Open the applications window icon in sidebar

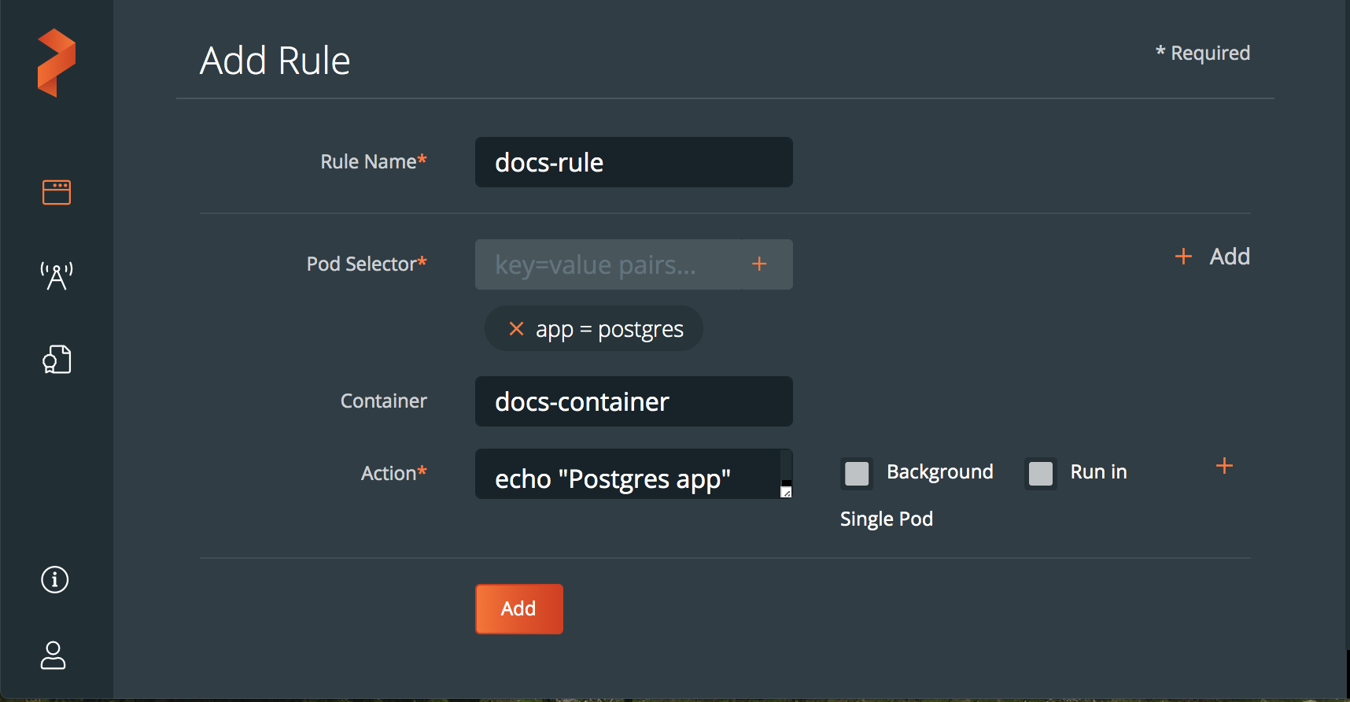click(x=57, y=192)
